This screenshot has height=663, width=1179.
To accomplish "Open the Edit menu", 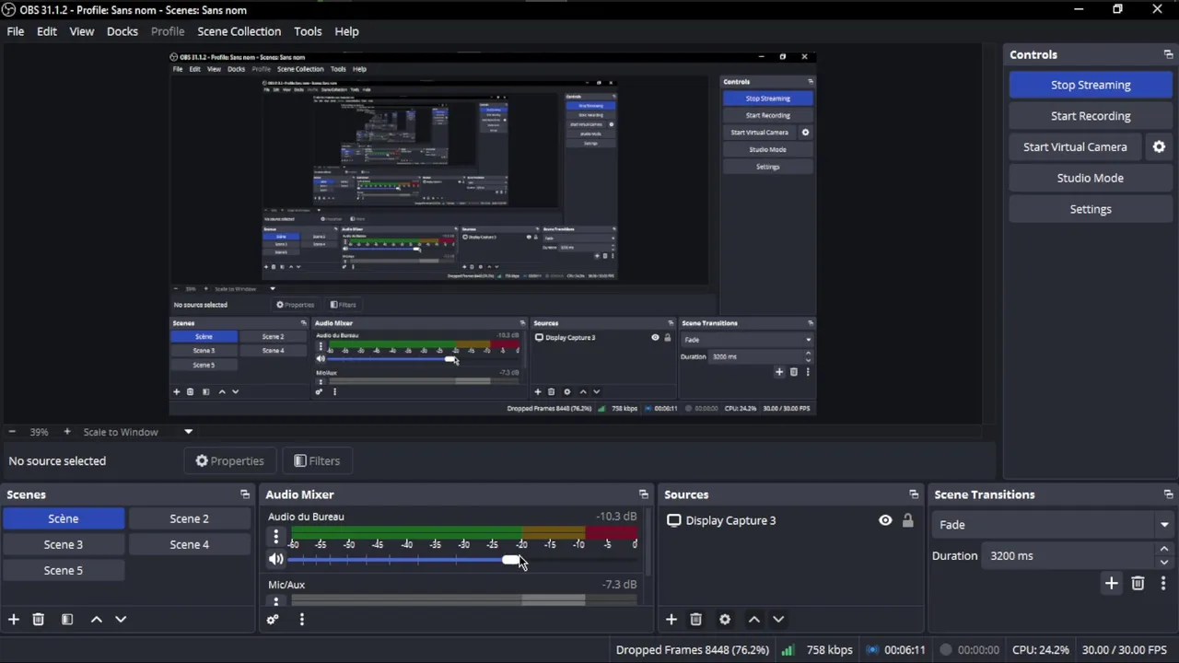I will pos(47,31).
